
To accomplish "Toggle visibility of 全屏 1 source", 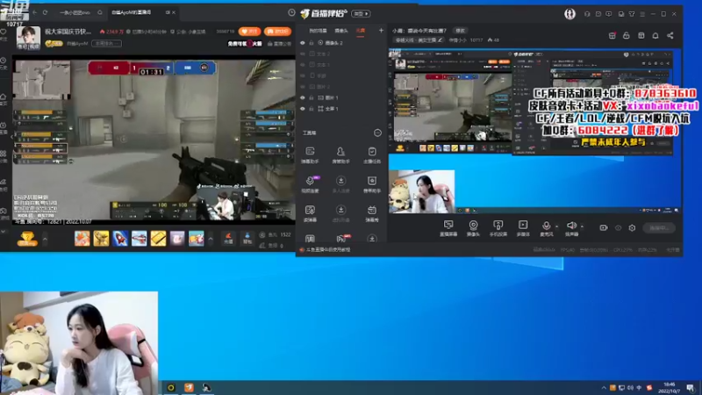I will point(303,109).
